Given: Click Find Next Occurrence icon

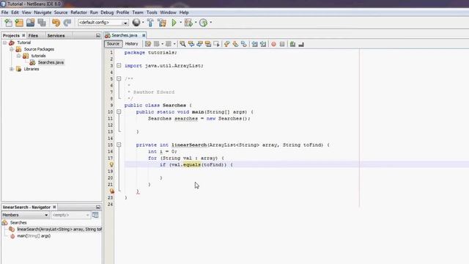Looking at the screenshot, I should pos(199,44).
